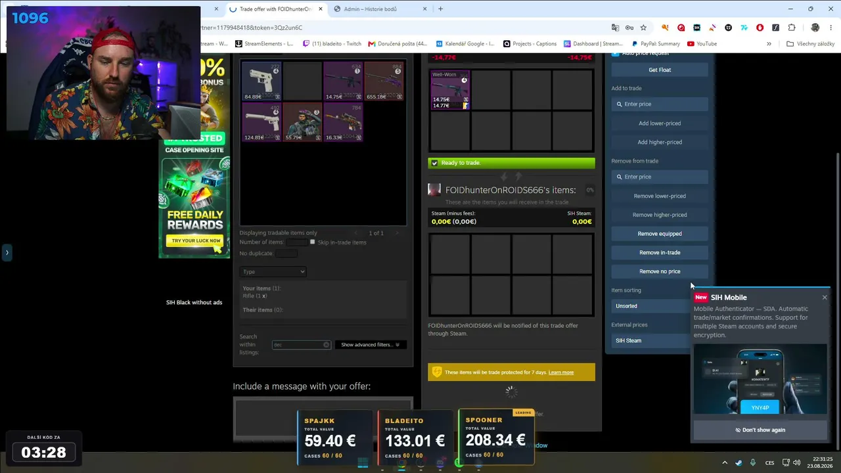
Task: Expand Show advanced filters
Action: [370, 345]
